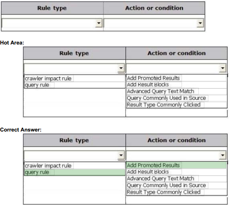Click highlighted 'query rule' in Correct Answer
The image size is (230, 205).
(x=74, y=172)
